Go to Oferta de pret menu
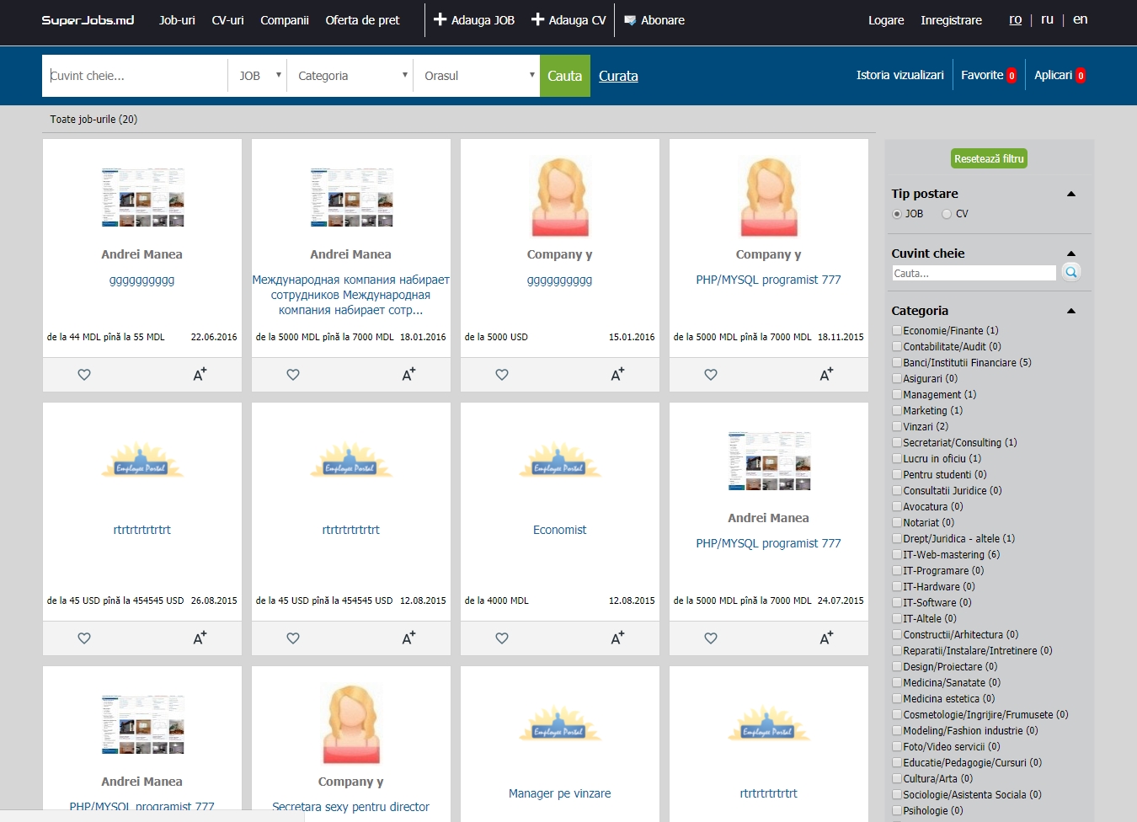The height and width of the screenshot is (822, 1137). 362,20
